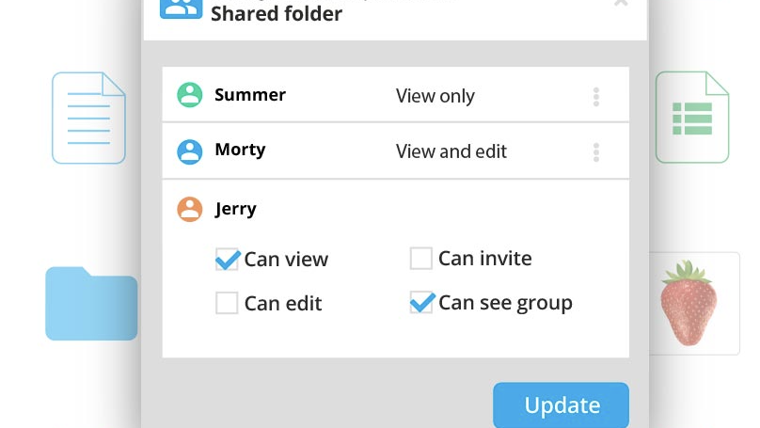Change Morty's View and edit permission

pos(451,151)
